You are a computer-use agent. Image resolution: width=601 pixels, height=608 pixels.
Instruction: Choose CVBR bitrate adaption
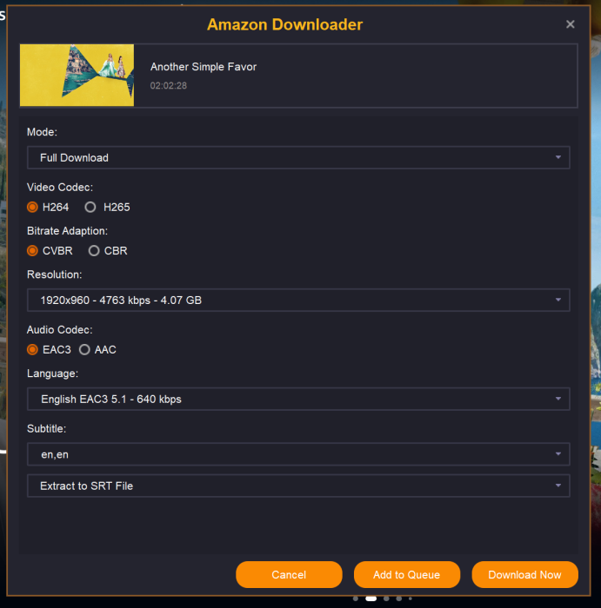click(x=33, y=251)
